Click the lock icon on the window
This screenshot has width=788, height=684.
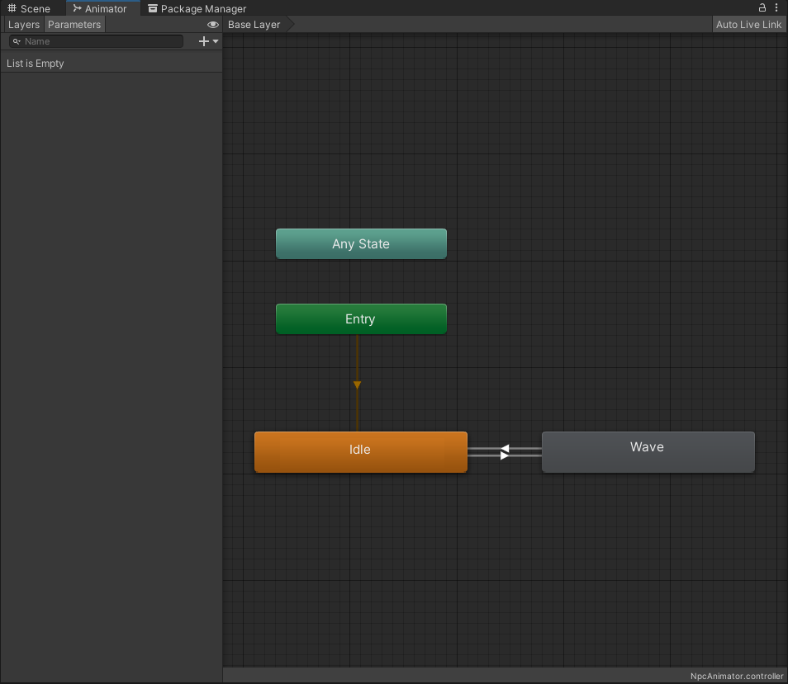pyautogui.click(x=762, y=8)
